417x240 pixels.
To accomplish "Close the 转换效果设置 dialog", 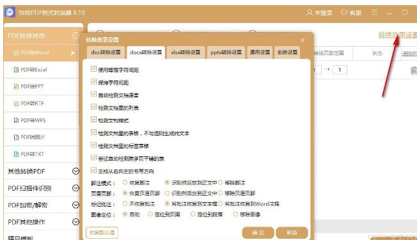I will [x=303, y=40].
